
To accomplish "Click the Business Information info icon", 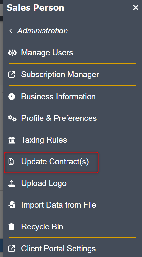I will (12, 97).
